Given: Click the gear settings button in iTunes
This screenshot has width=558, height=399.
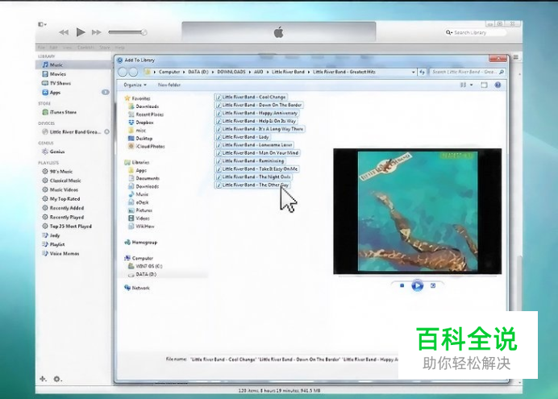Looking at the screenshot, I should tap(57, 379).
